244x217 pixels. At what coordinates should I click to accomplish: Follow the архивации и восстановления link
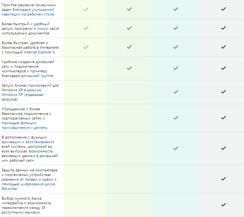pyautogui.click(x=28, y=142)
